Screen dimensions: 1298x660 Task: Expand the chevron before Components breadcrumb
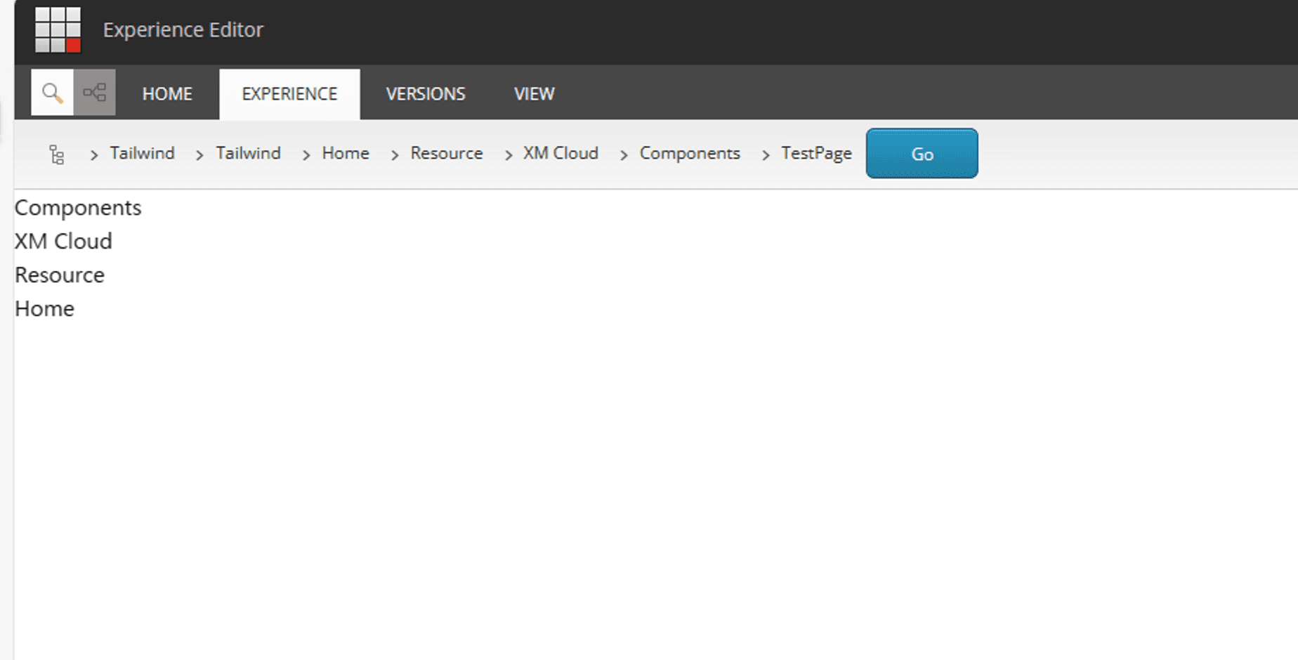(624, 155)
